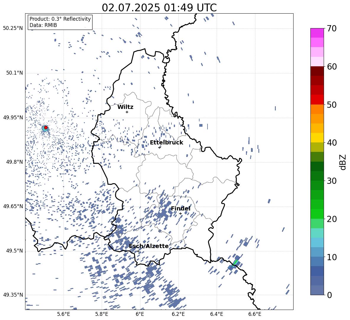
Task: Click the Esch/Alzette city label
Action: click(149, 246)
